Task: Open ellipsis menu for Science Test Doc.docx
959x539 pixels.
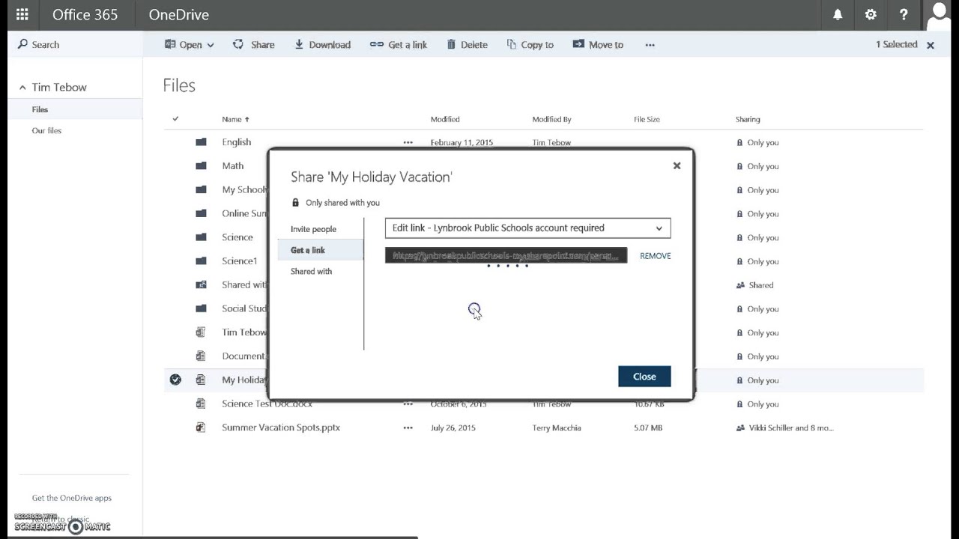Action: click(408, 404)
